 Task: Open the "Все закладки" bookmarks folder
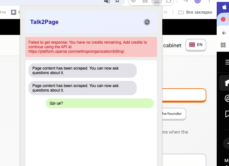pyautogui.click(x=195, y=12)
